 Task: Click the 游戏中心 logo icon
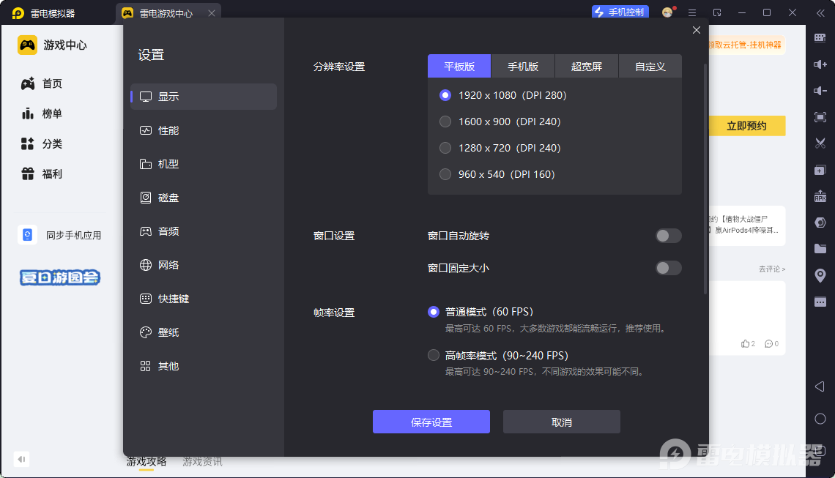pyautogui.click(x=27, y=45)
